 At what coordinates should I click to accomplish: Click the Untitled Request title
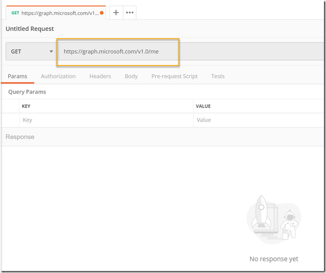tap(30, 29)
